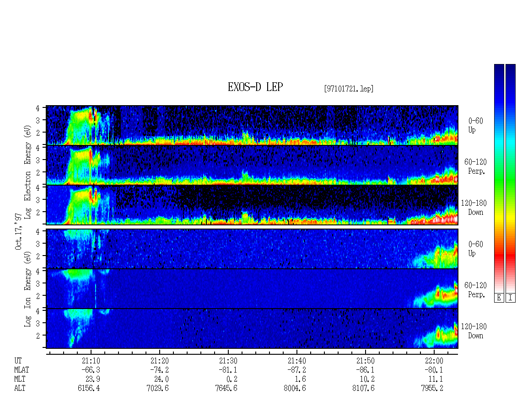Click the electron 0-60 Up spectrogram panel
The image size is (517, 400).
coord(252,125)
